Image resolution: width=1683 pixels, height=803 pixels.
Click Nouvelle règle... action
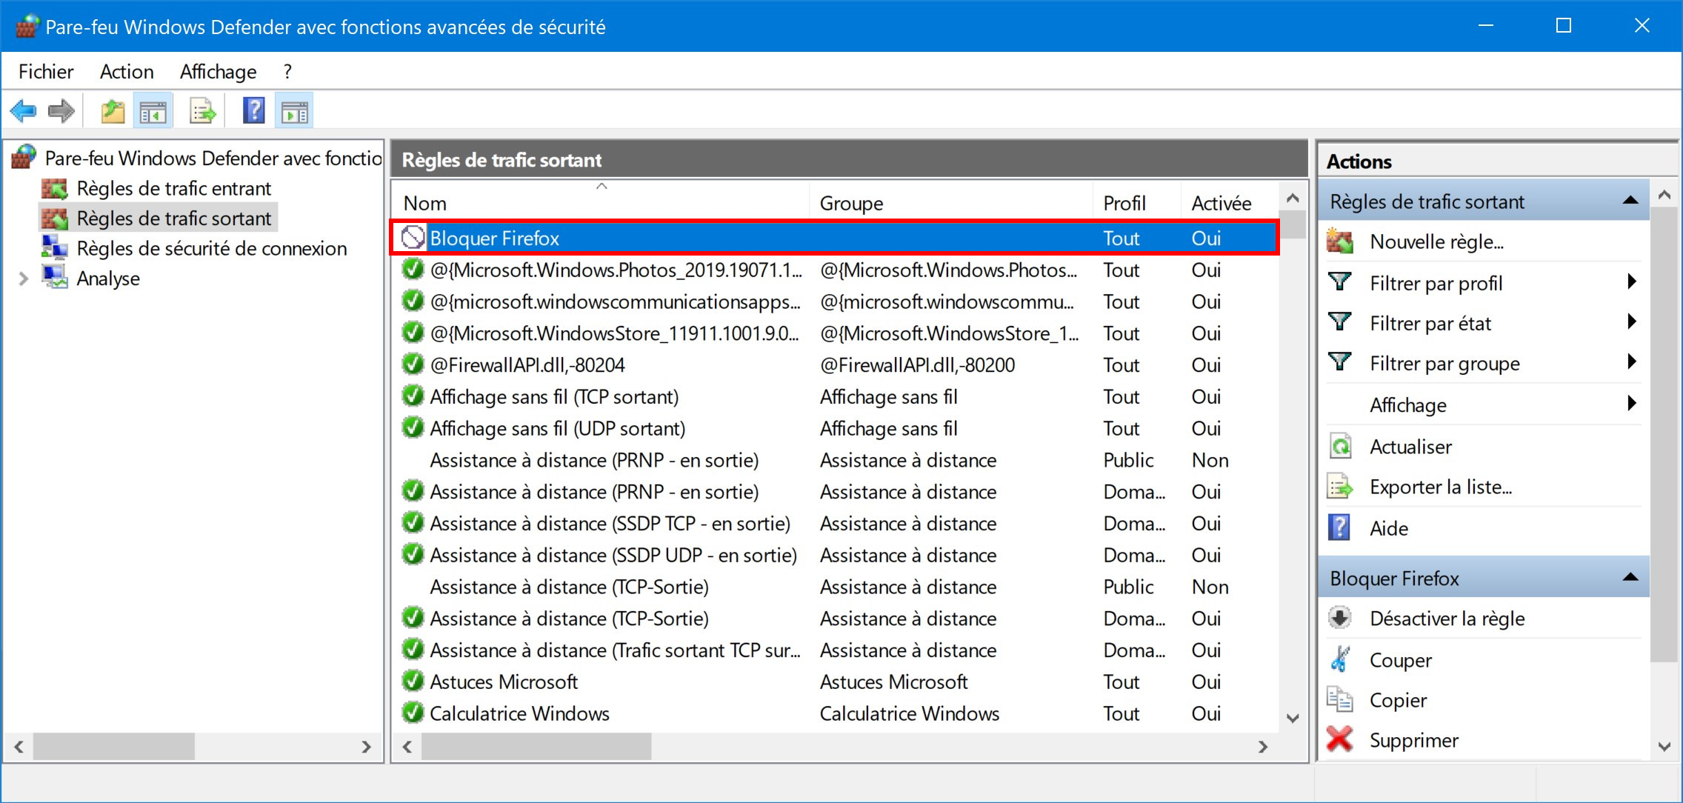1436,241
